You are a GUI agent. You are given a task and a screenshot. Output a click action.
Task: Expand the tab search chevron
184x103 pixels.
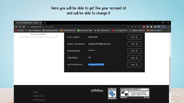tap(152, 22)
